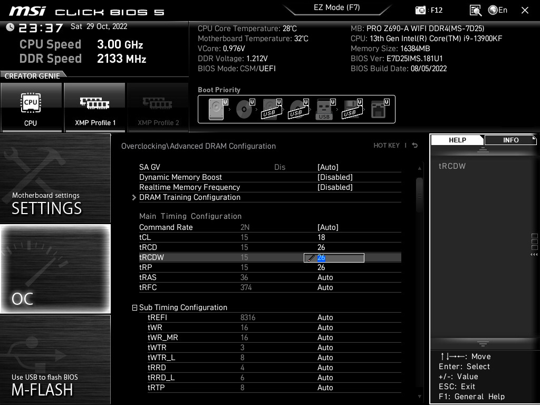Click the side panel expand arrows

[534, 255]
